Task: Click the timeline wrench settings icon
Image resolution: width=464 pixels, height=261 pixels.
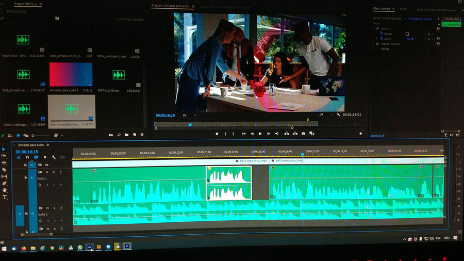Action: [x=54, y=157]
